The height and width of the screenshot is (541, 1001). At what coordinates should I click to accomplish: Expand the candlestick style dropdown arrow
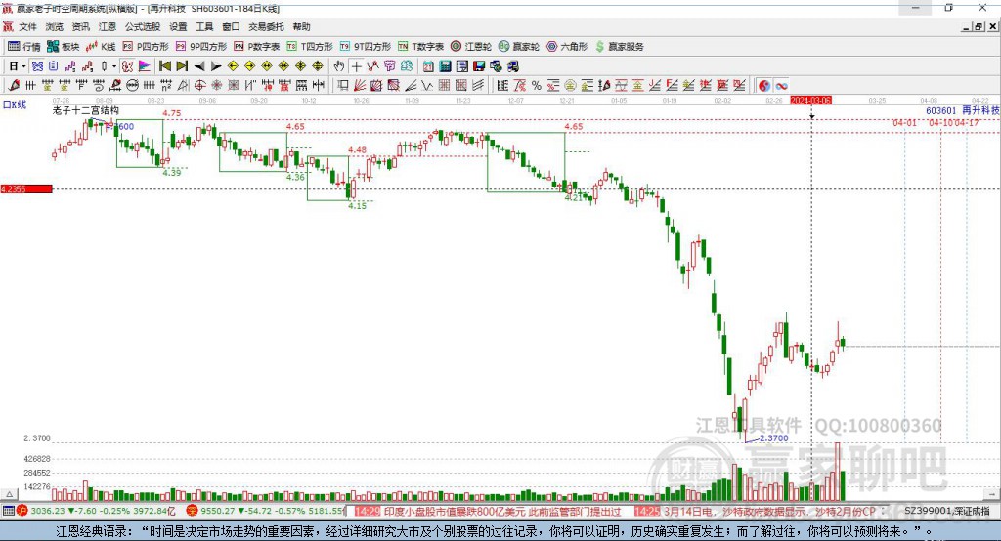114,66
